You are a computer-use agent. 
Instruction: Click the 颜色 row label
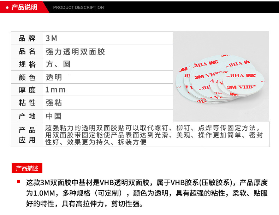coord(27,77)
